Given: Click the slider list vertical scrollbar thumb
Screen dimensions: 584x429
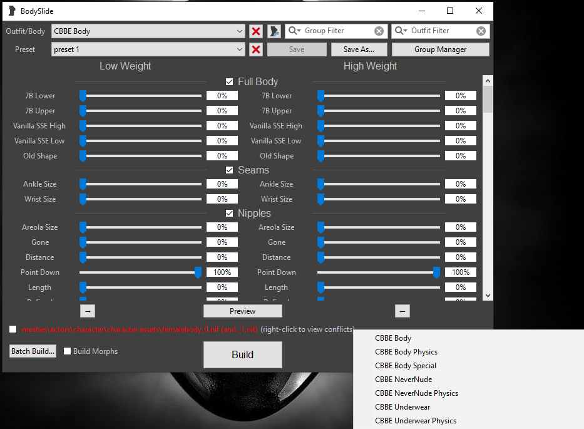Looking at the screenshot, I should 488,99.
